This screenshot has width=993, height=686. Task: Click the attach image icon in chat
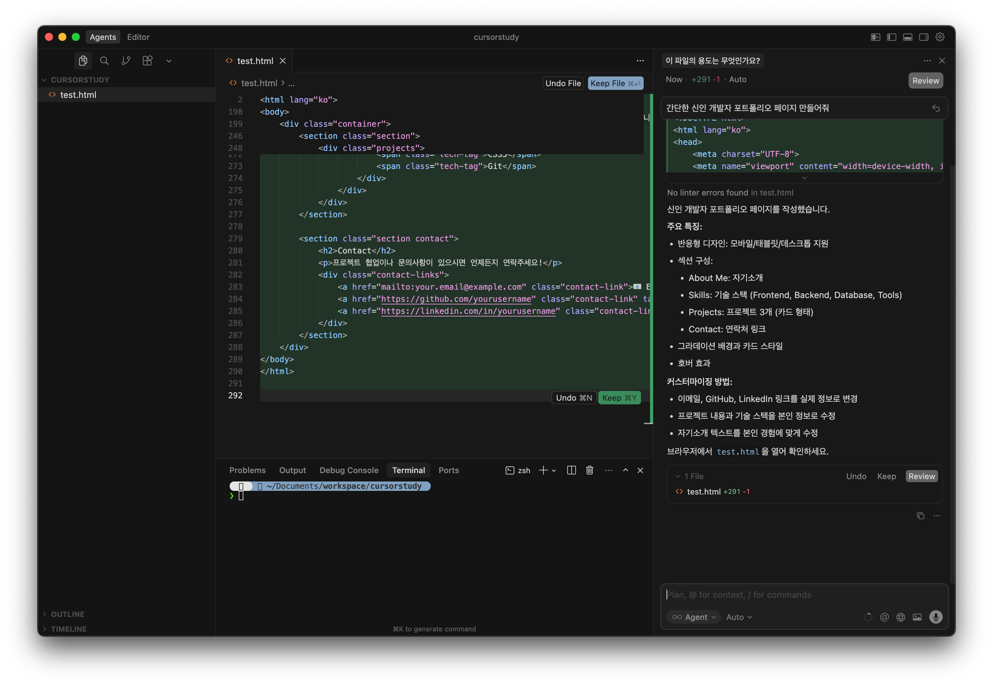pyautogui.click(x=917, y=617)
